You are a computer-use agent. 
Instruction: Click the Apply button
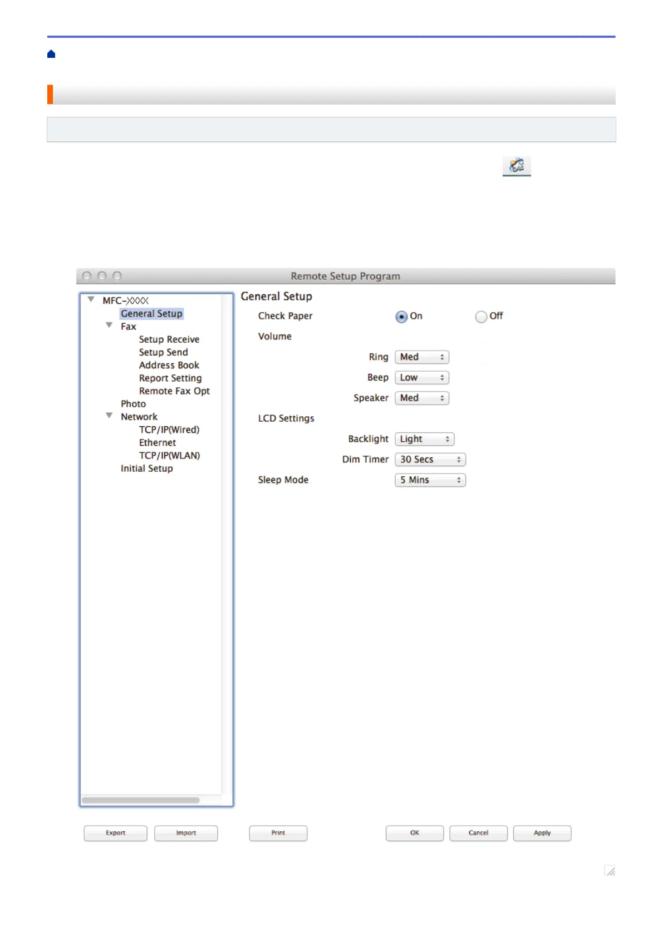[542, 833]
